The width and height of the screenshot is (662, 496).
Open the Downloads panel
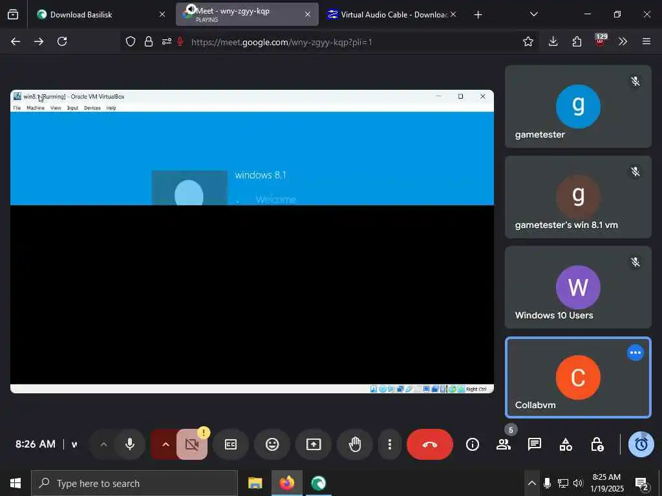[x=553, y=41]
